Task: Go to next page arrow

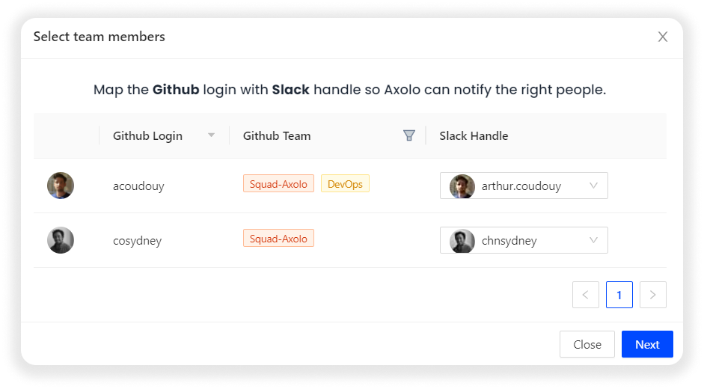Action: click(x=652, y=295)
